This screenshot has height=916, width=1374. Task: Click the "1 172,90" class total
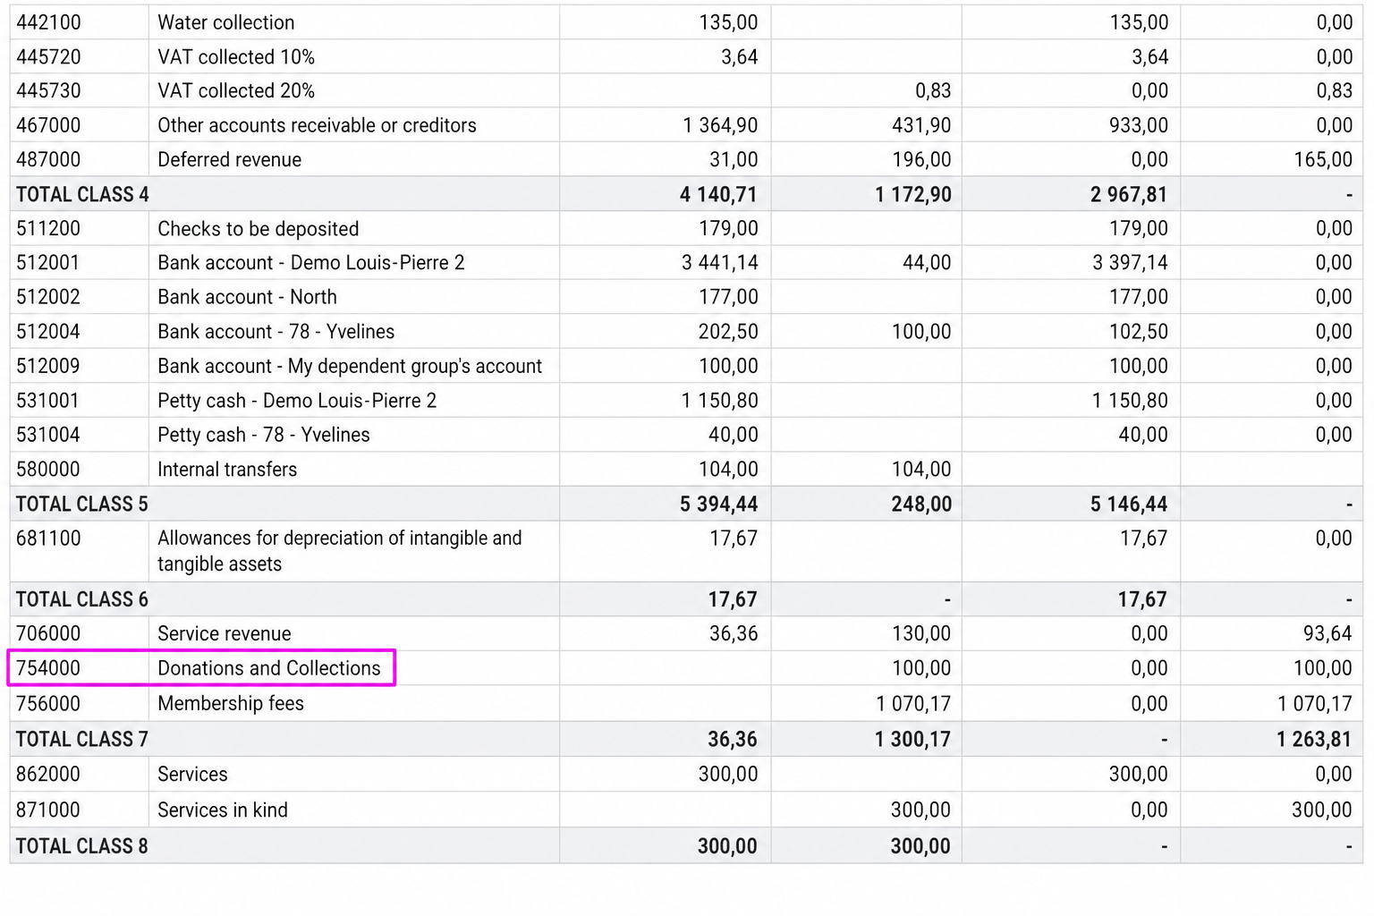pyautogui.click(x=913, y=195)
